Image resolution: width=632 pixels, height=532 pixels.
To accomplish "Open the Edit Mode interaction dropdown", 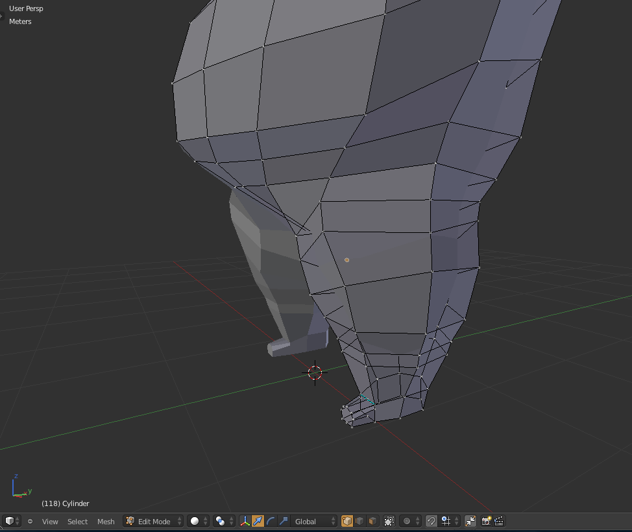I will 153,521.
